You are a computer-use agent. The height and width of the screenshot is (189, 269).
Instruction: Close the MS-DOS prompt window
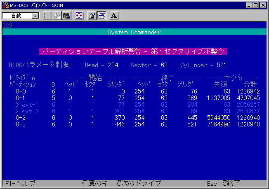pyautogui.click(x=263, y=5)
